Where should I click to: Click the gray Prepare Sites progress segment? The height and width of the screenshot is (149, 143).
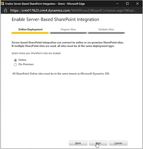tap(68, 33)
